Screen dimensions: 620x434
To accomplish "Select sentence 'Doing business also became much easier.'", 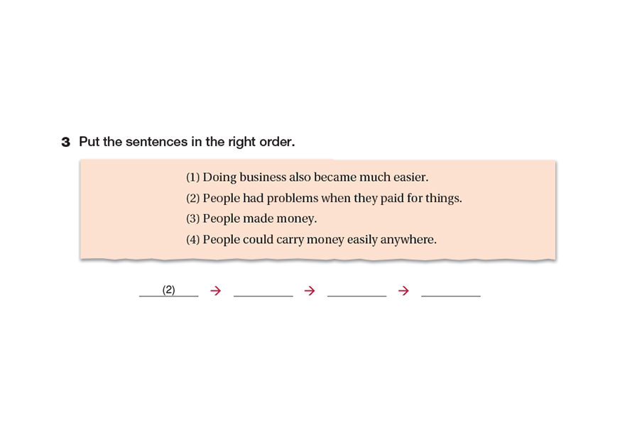I will (x=315, y=177).
